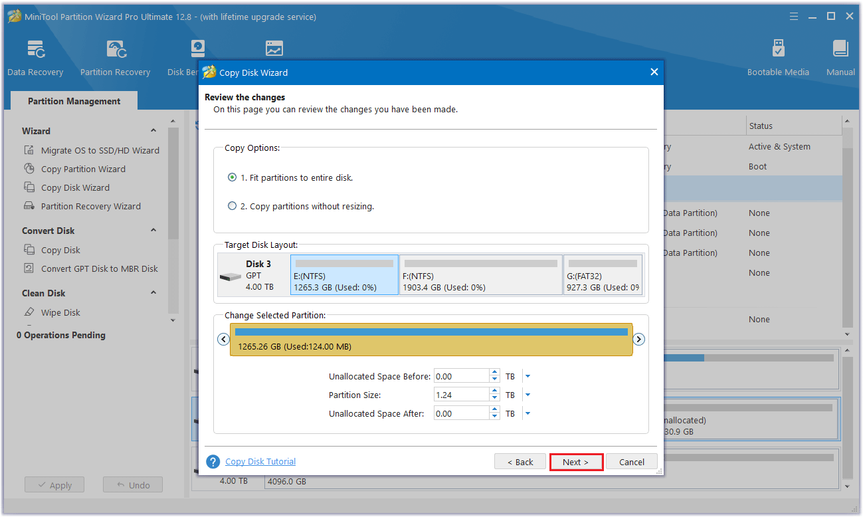Open the Copy Disk Tutorial link
Screen dimensions: 863x517
click(x=260, y=461)
